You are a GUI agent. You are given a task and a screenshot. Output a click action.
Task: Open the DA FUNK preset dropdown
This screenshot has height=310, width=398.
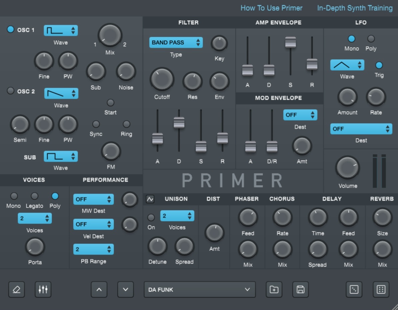click(x=199, y=289)
